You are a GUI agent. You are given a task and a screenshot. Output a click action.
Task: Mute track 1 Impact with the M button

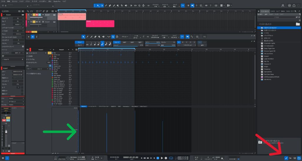pyautogui.click(x=31, y=15)
